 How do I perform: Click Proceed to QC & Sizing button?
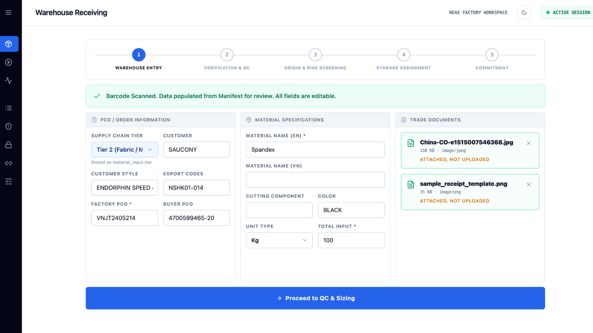315,298
